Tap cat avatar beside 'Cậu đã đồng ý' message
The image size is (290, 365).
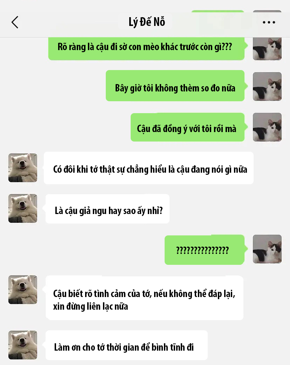click(267, 127)
